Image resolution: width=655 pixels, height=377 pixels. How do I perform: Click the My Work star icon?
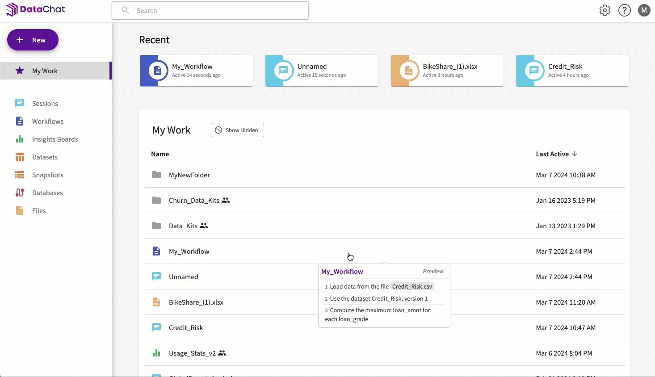[x=20, y=71]
